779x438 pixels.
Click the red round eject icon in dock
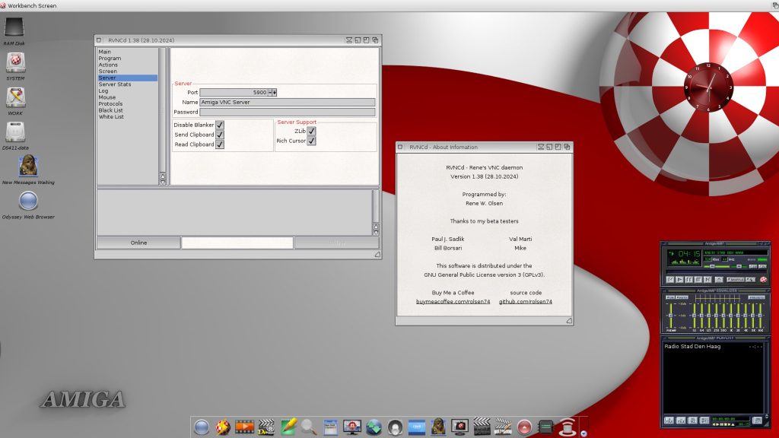[x=524, y=427]
